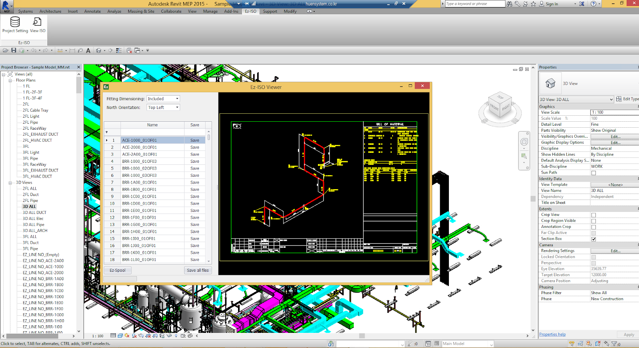Click the Project Browser vertical scrollbar
The image size is (639, 348).
79,203
